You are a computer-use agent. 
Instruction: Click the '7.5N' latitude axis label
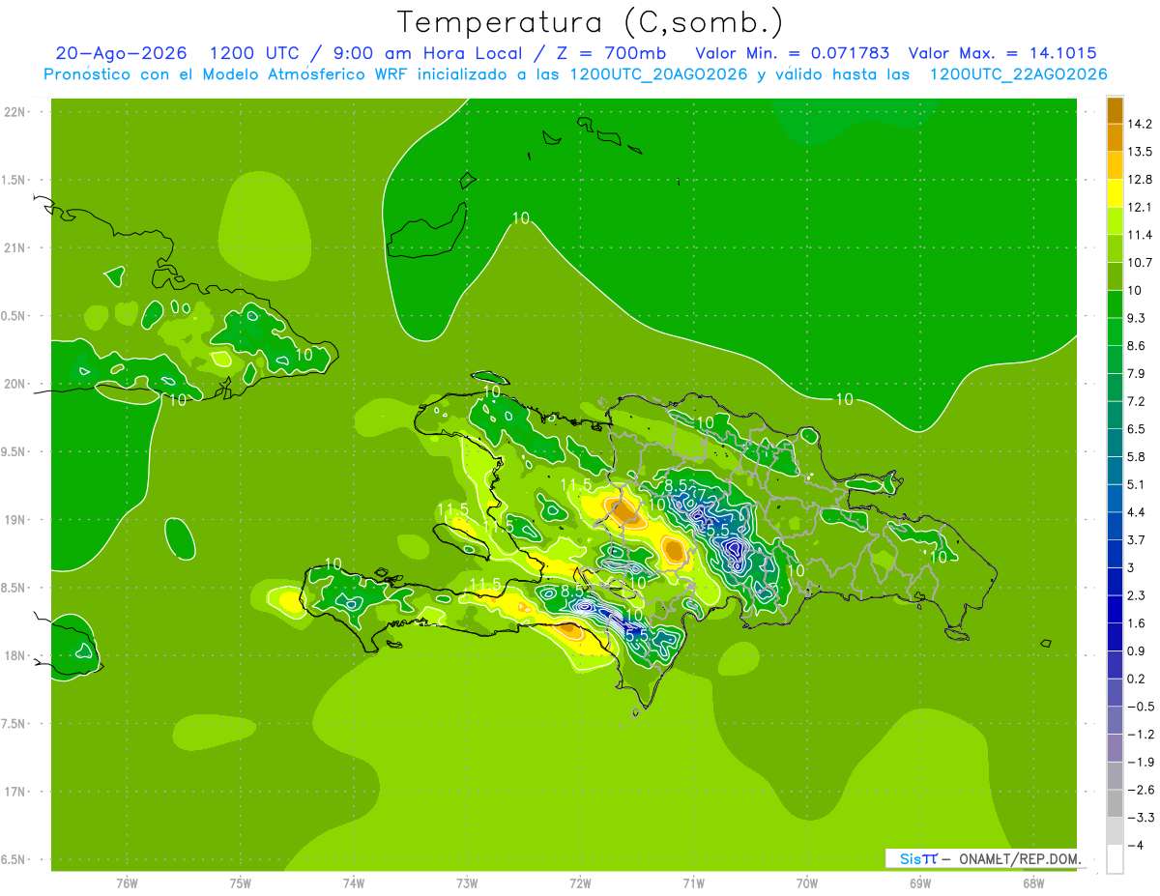(x=14, y=724)
